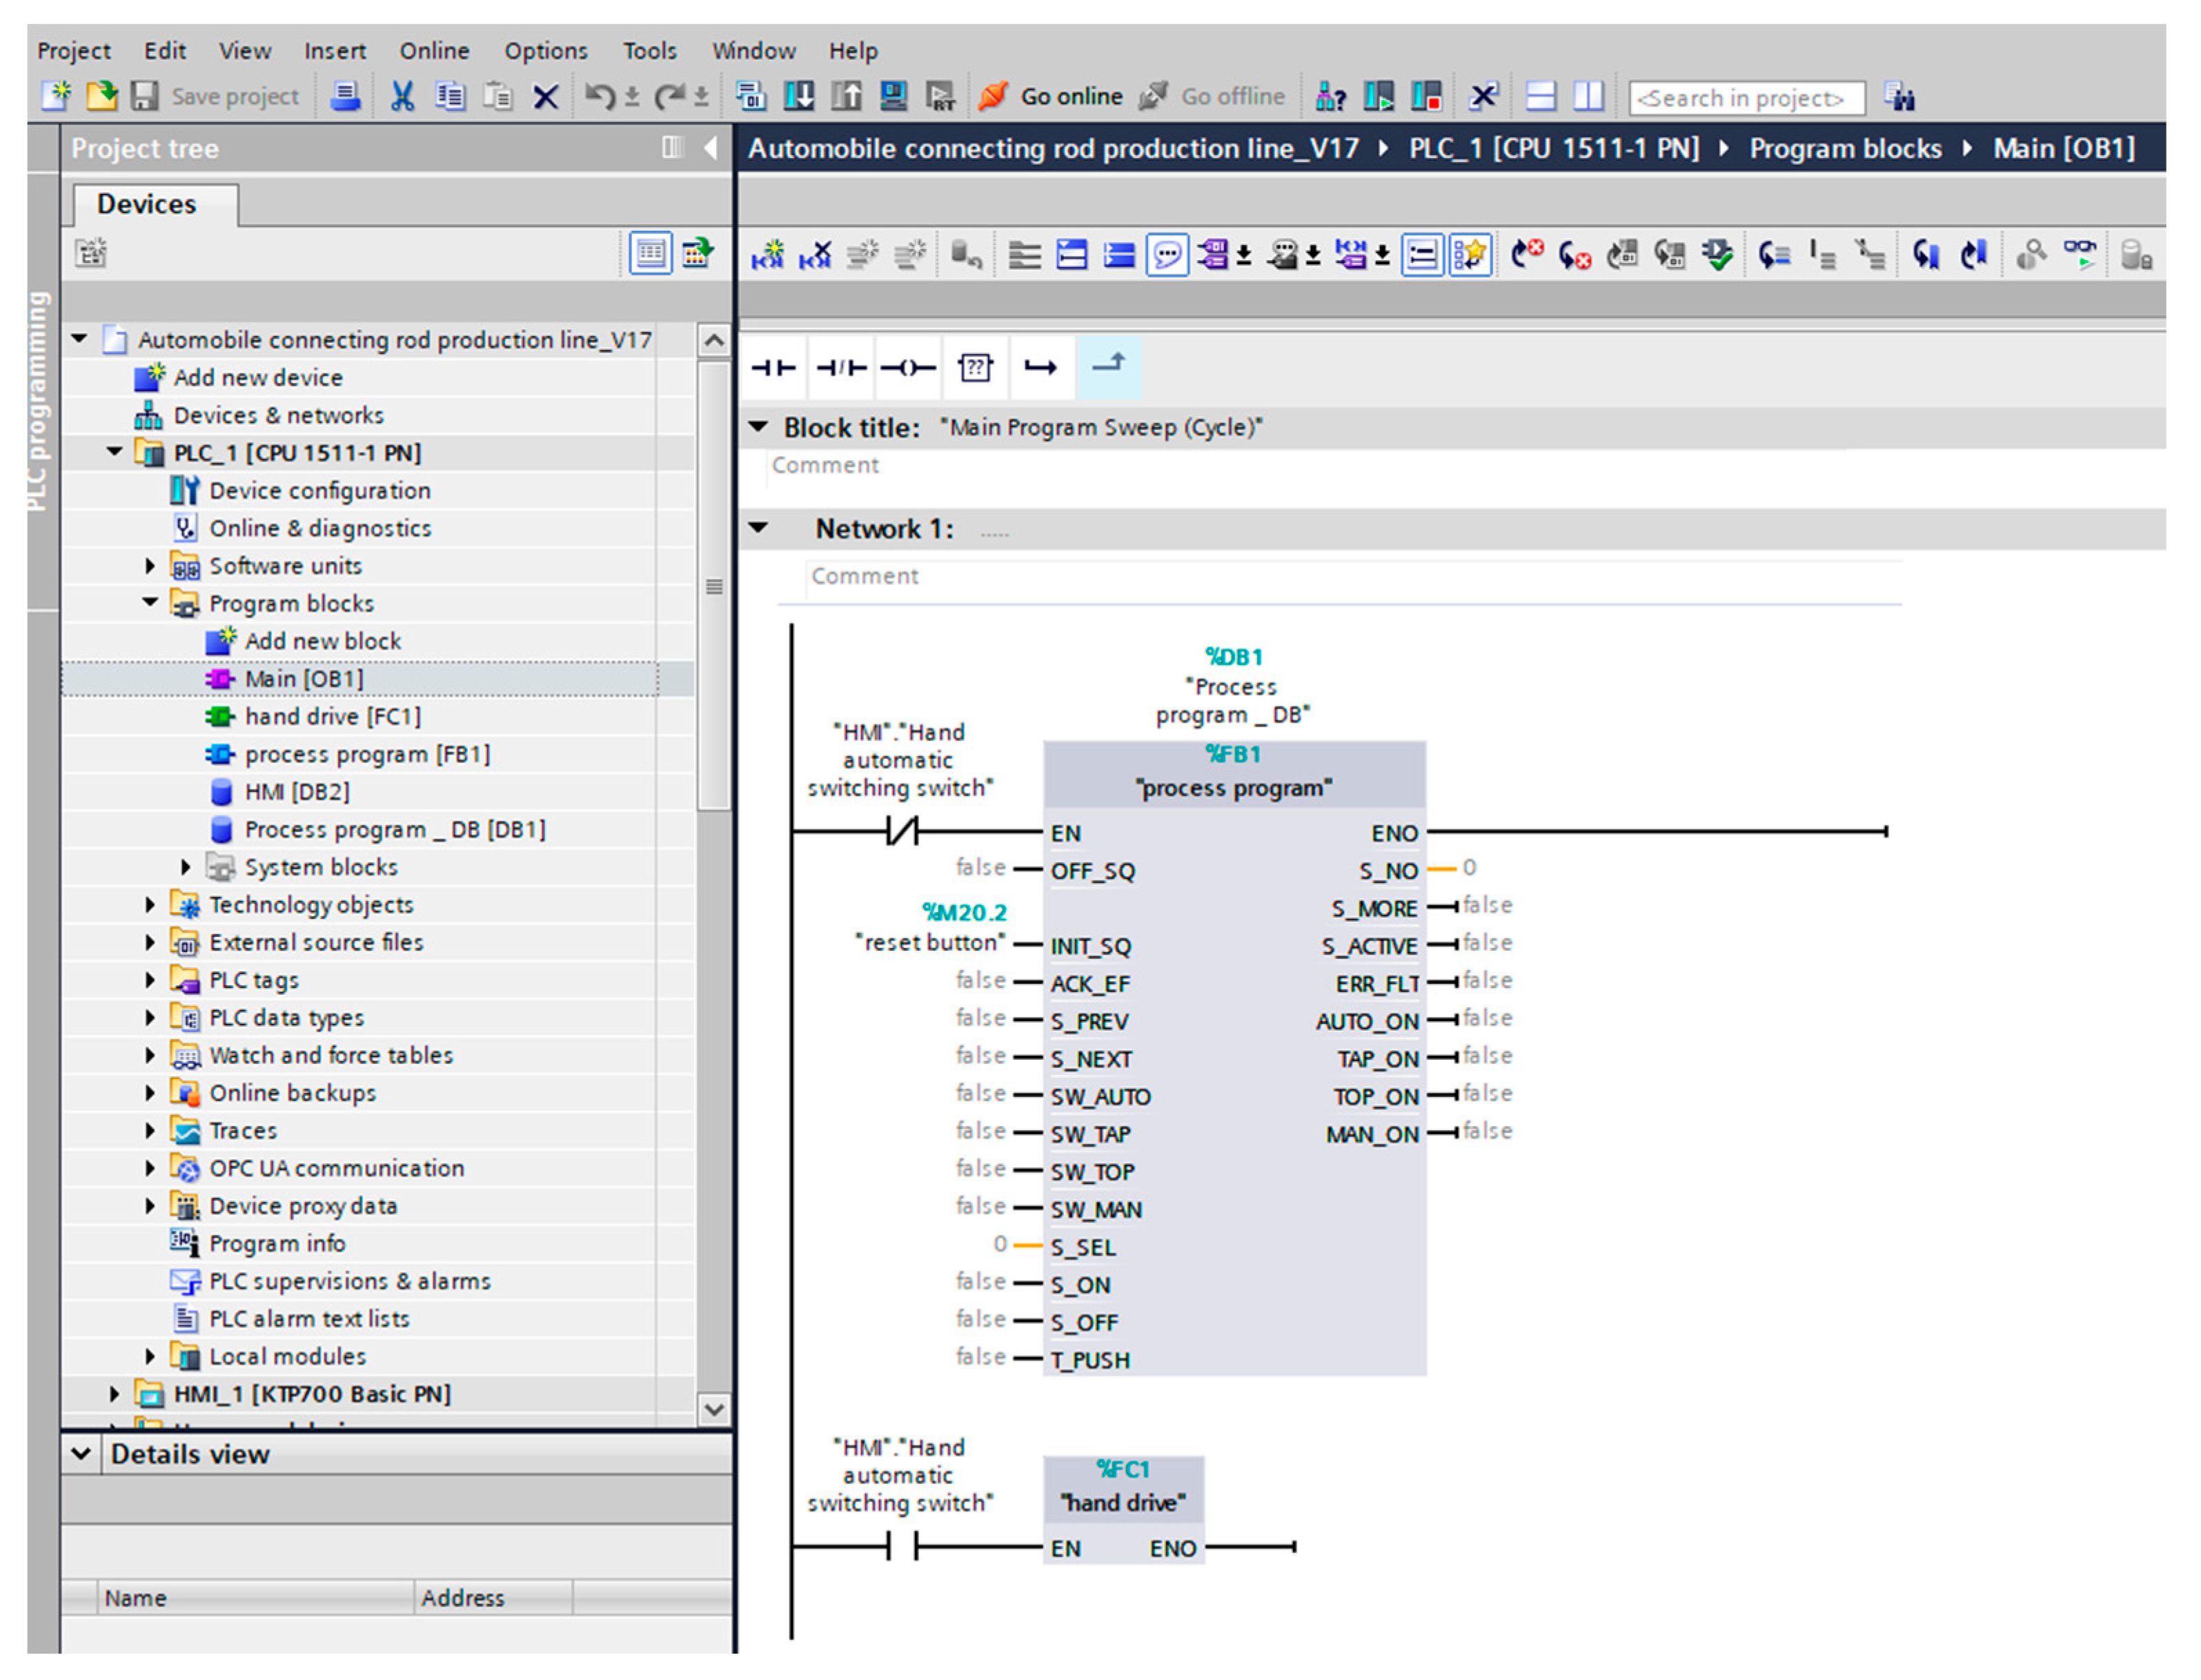The width and height of the screenshot is (2201, 1680).
Task: Click the Cut scissors icon
Action: 402,97
